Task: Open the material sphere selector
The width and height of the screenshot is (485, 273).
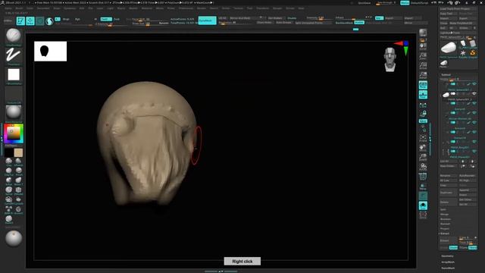Action: (x=14, y=112)
